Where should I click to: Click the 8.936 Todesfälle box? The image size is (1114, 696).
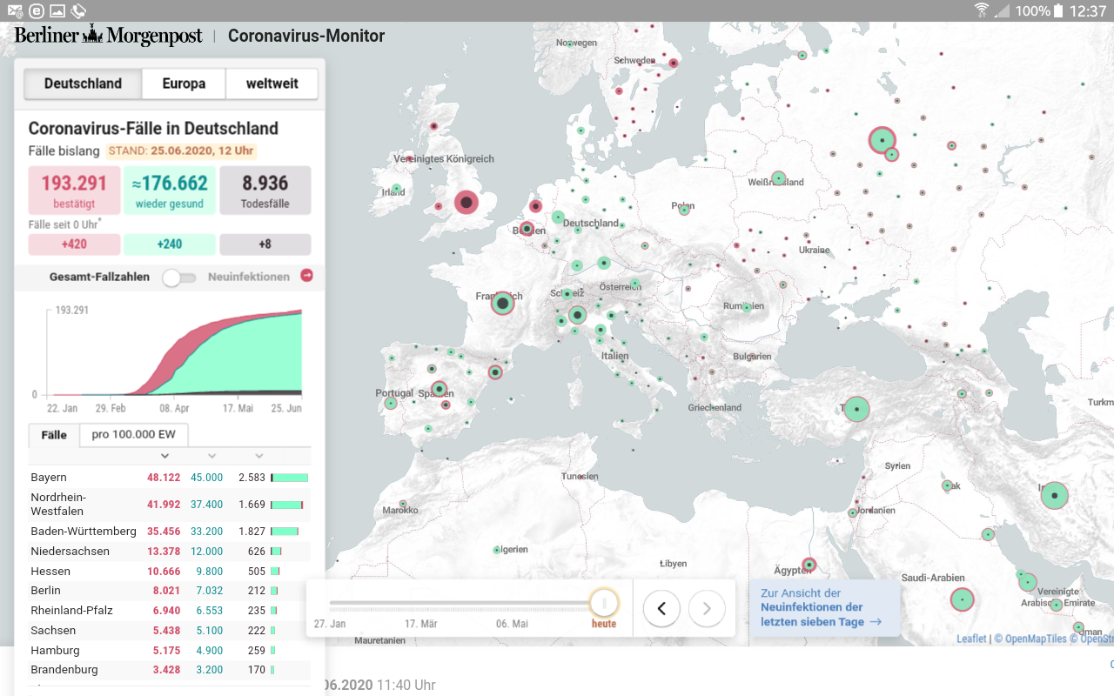pos(265,191)
